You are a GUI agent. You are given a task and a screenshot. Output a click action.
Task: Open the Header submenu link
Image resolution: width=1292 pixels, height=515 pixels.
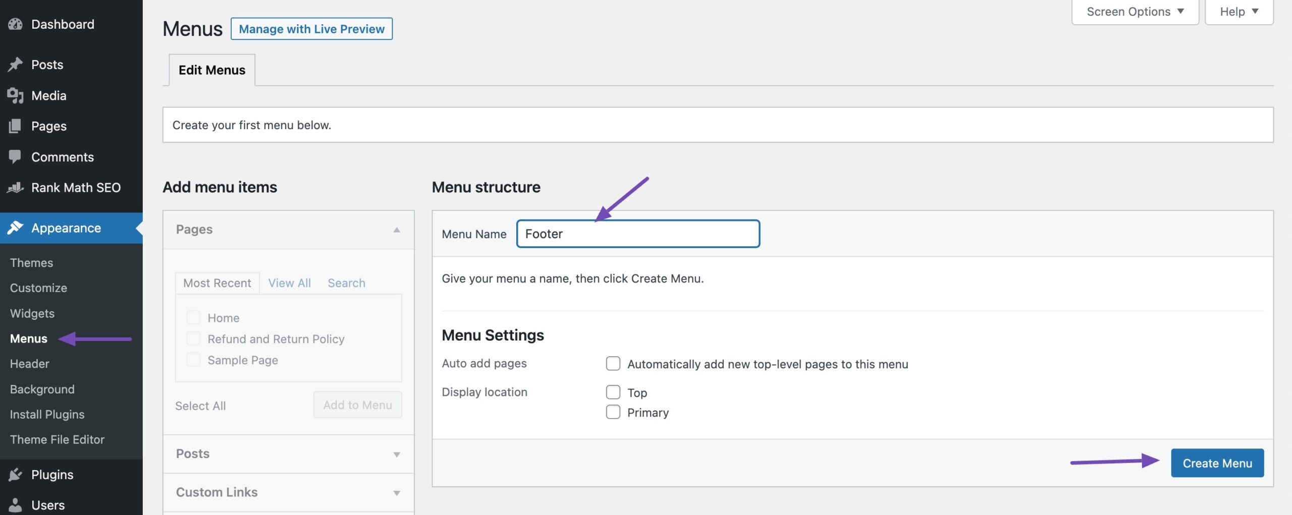pos(30,364)
